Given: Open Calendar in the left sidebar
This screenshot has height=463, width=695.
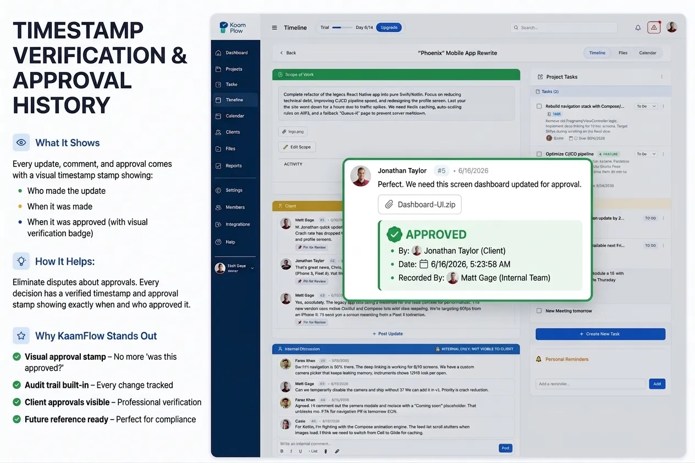Looking at the screenshot, I should [235, 116].
